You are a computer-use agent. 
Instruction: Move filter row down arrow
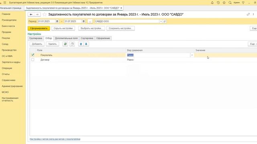(x=86, y=44)
